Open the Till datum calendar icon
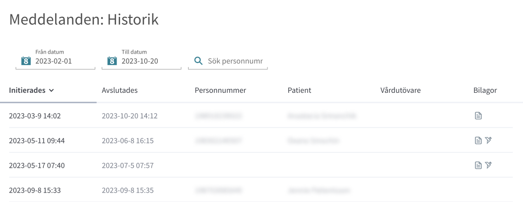This screenshot has width=523, height=202. (x=112, y=61)
